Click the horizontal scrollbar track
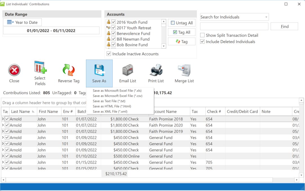The height and width of the screenshot is (191, 305). pos(284,180)
